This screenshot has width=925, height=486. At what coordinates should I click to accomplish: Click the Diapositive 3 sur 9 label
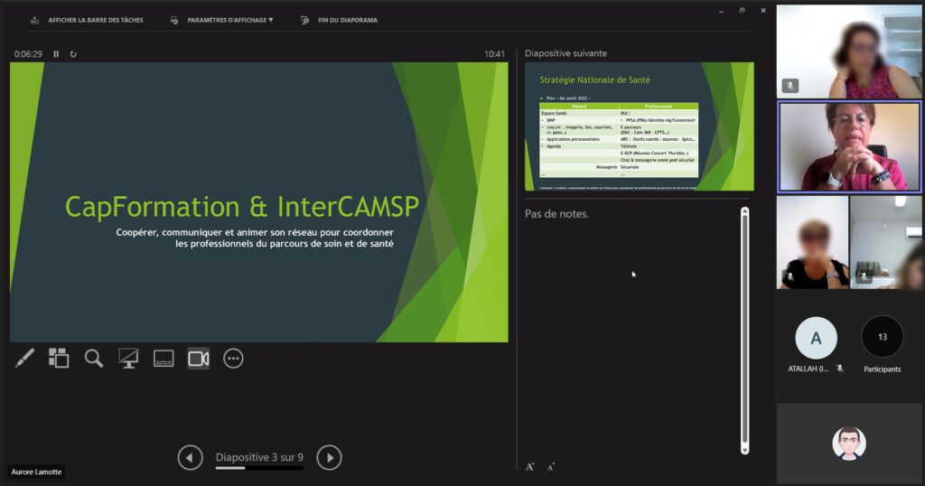point(259,457)
